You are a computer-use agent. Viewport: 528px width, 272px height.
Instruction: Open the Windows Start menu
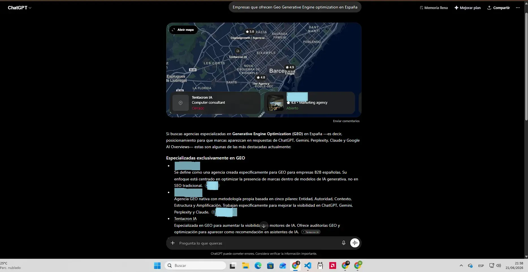click(x=157, y=265)
